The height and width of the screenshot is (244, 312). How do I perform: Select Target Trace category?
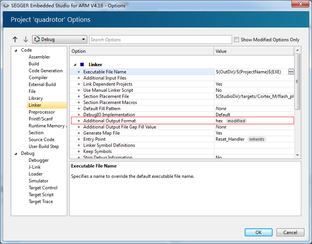tap(41, 202)
